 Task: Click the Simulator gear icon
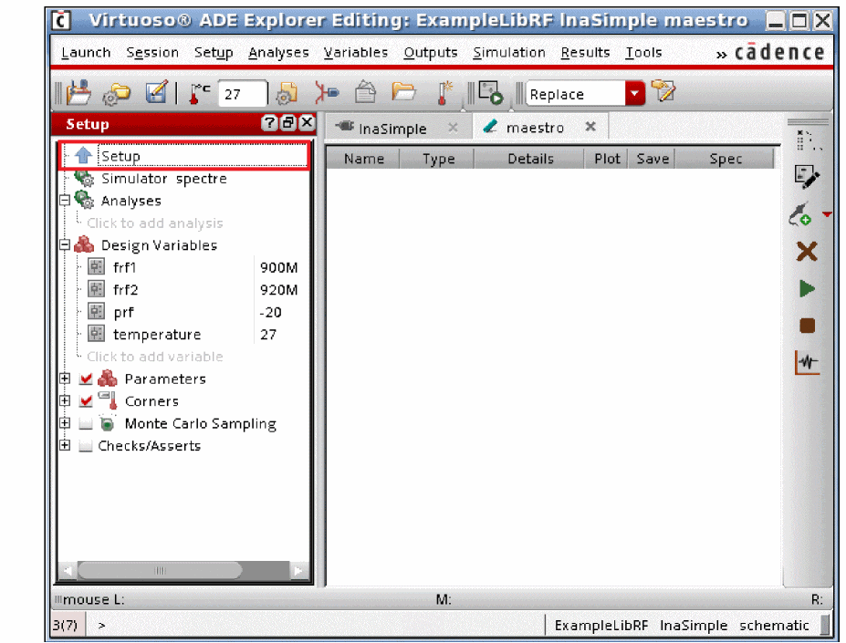coord(84,178)
